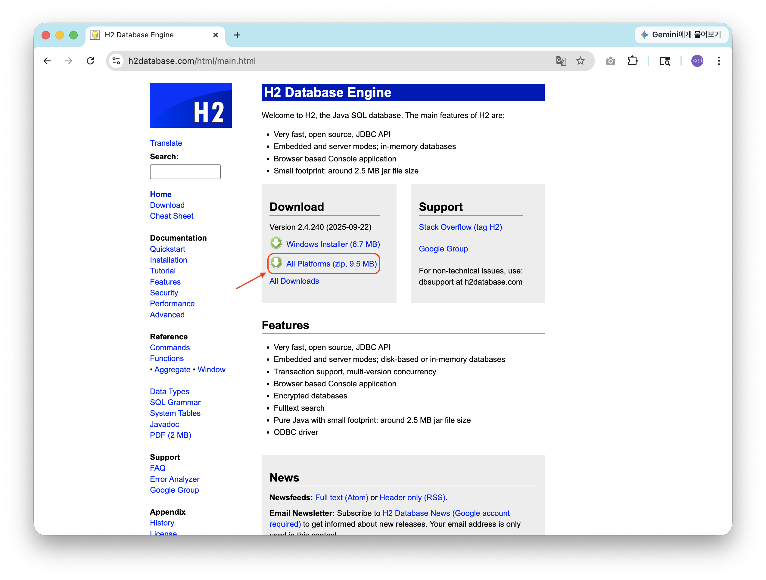Click the browser forward arrow

(69, 61)
